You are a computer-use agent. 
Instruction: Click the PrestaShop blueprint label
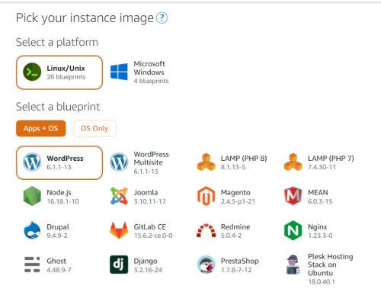click(240, 262)
